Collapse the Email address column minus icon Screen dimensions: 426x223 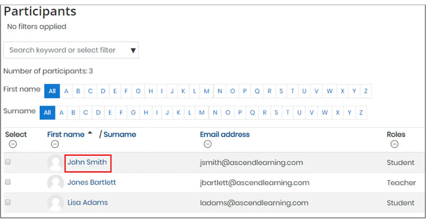pyautogui.click(x=208, y=144)
